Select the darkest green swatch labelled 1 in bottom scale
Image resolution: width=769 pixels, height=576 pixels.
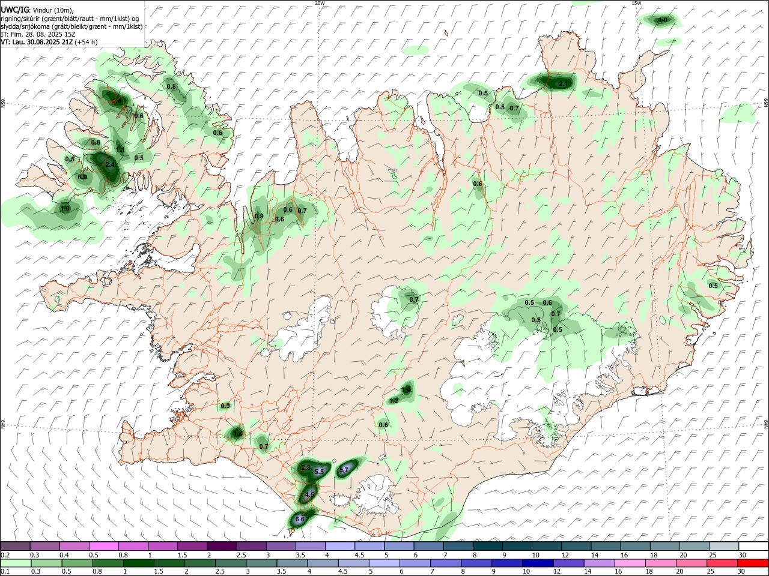click(138, 563)
